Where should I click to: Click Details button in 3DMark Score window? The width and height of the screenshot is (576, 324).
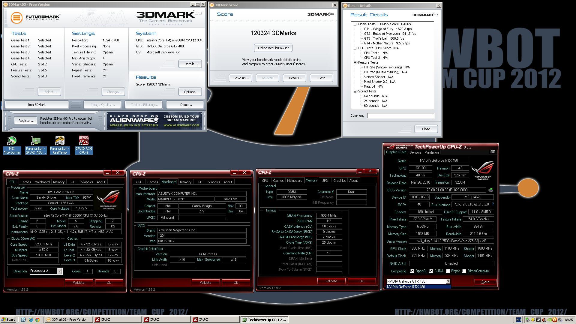(x=295, y=78)
